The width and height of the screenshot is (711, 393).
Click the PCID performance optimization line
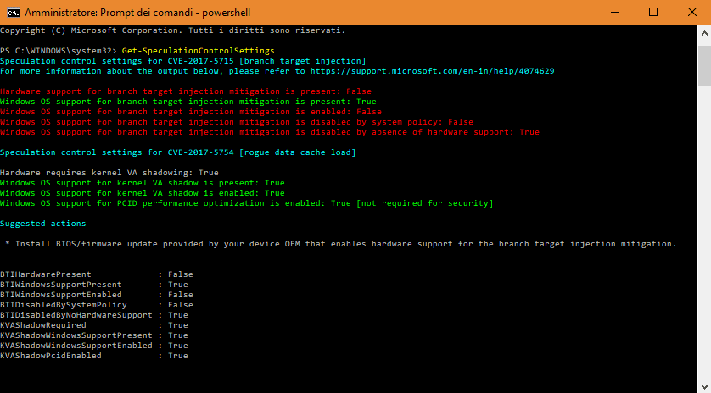pyautogui.click(x=246, y=203)
